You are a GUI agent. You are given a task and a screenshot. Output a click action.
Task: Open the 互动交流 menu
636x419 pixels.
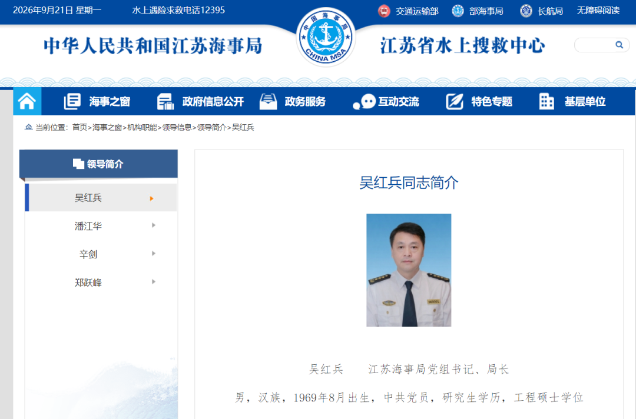pyautogui.click(x=398, y=102)
